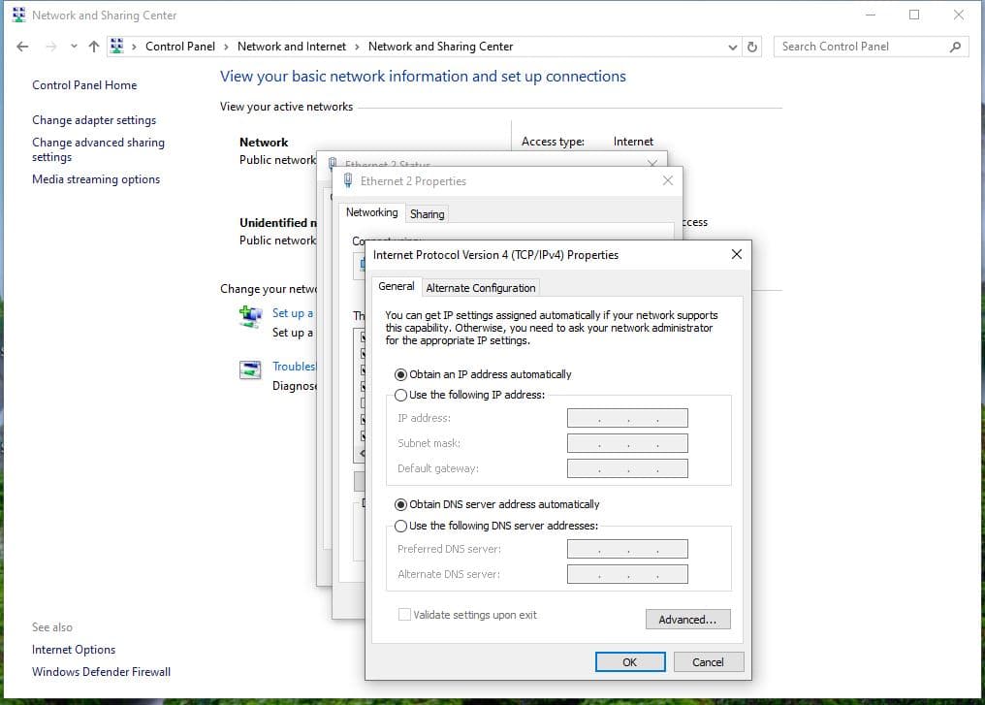Image resolution: width=985 pixels, height=705 pixels.
Task: Click the Up to parent folder arrow
Action: pyautogui.click(x=93, y=47)
